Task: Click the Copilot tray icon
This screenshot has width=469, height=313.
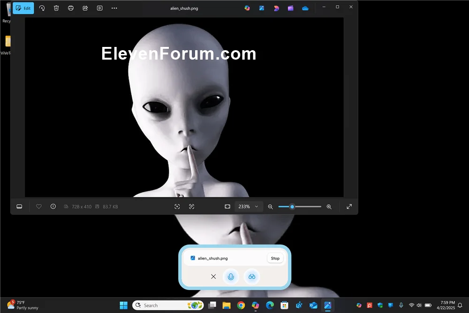Action: [x=359, y=305]
